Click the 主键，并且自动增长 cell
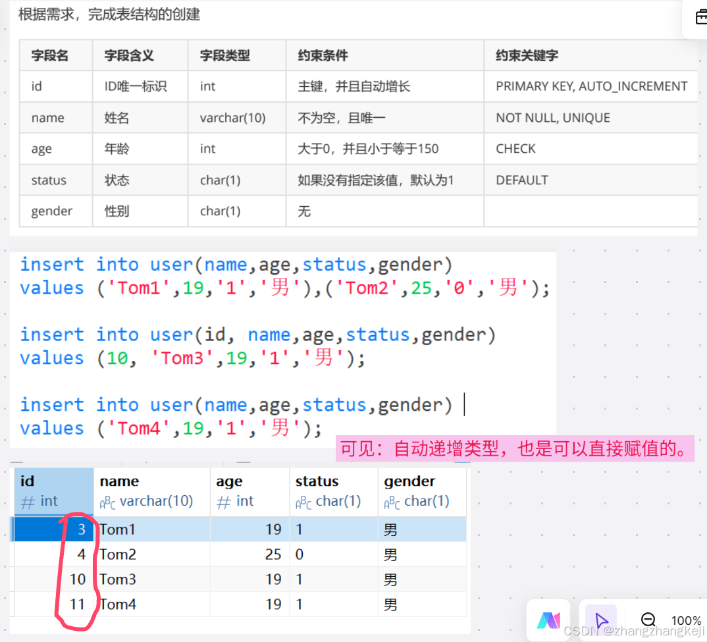Viewport: 707px width, 642px height. point(384,86)
